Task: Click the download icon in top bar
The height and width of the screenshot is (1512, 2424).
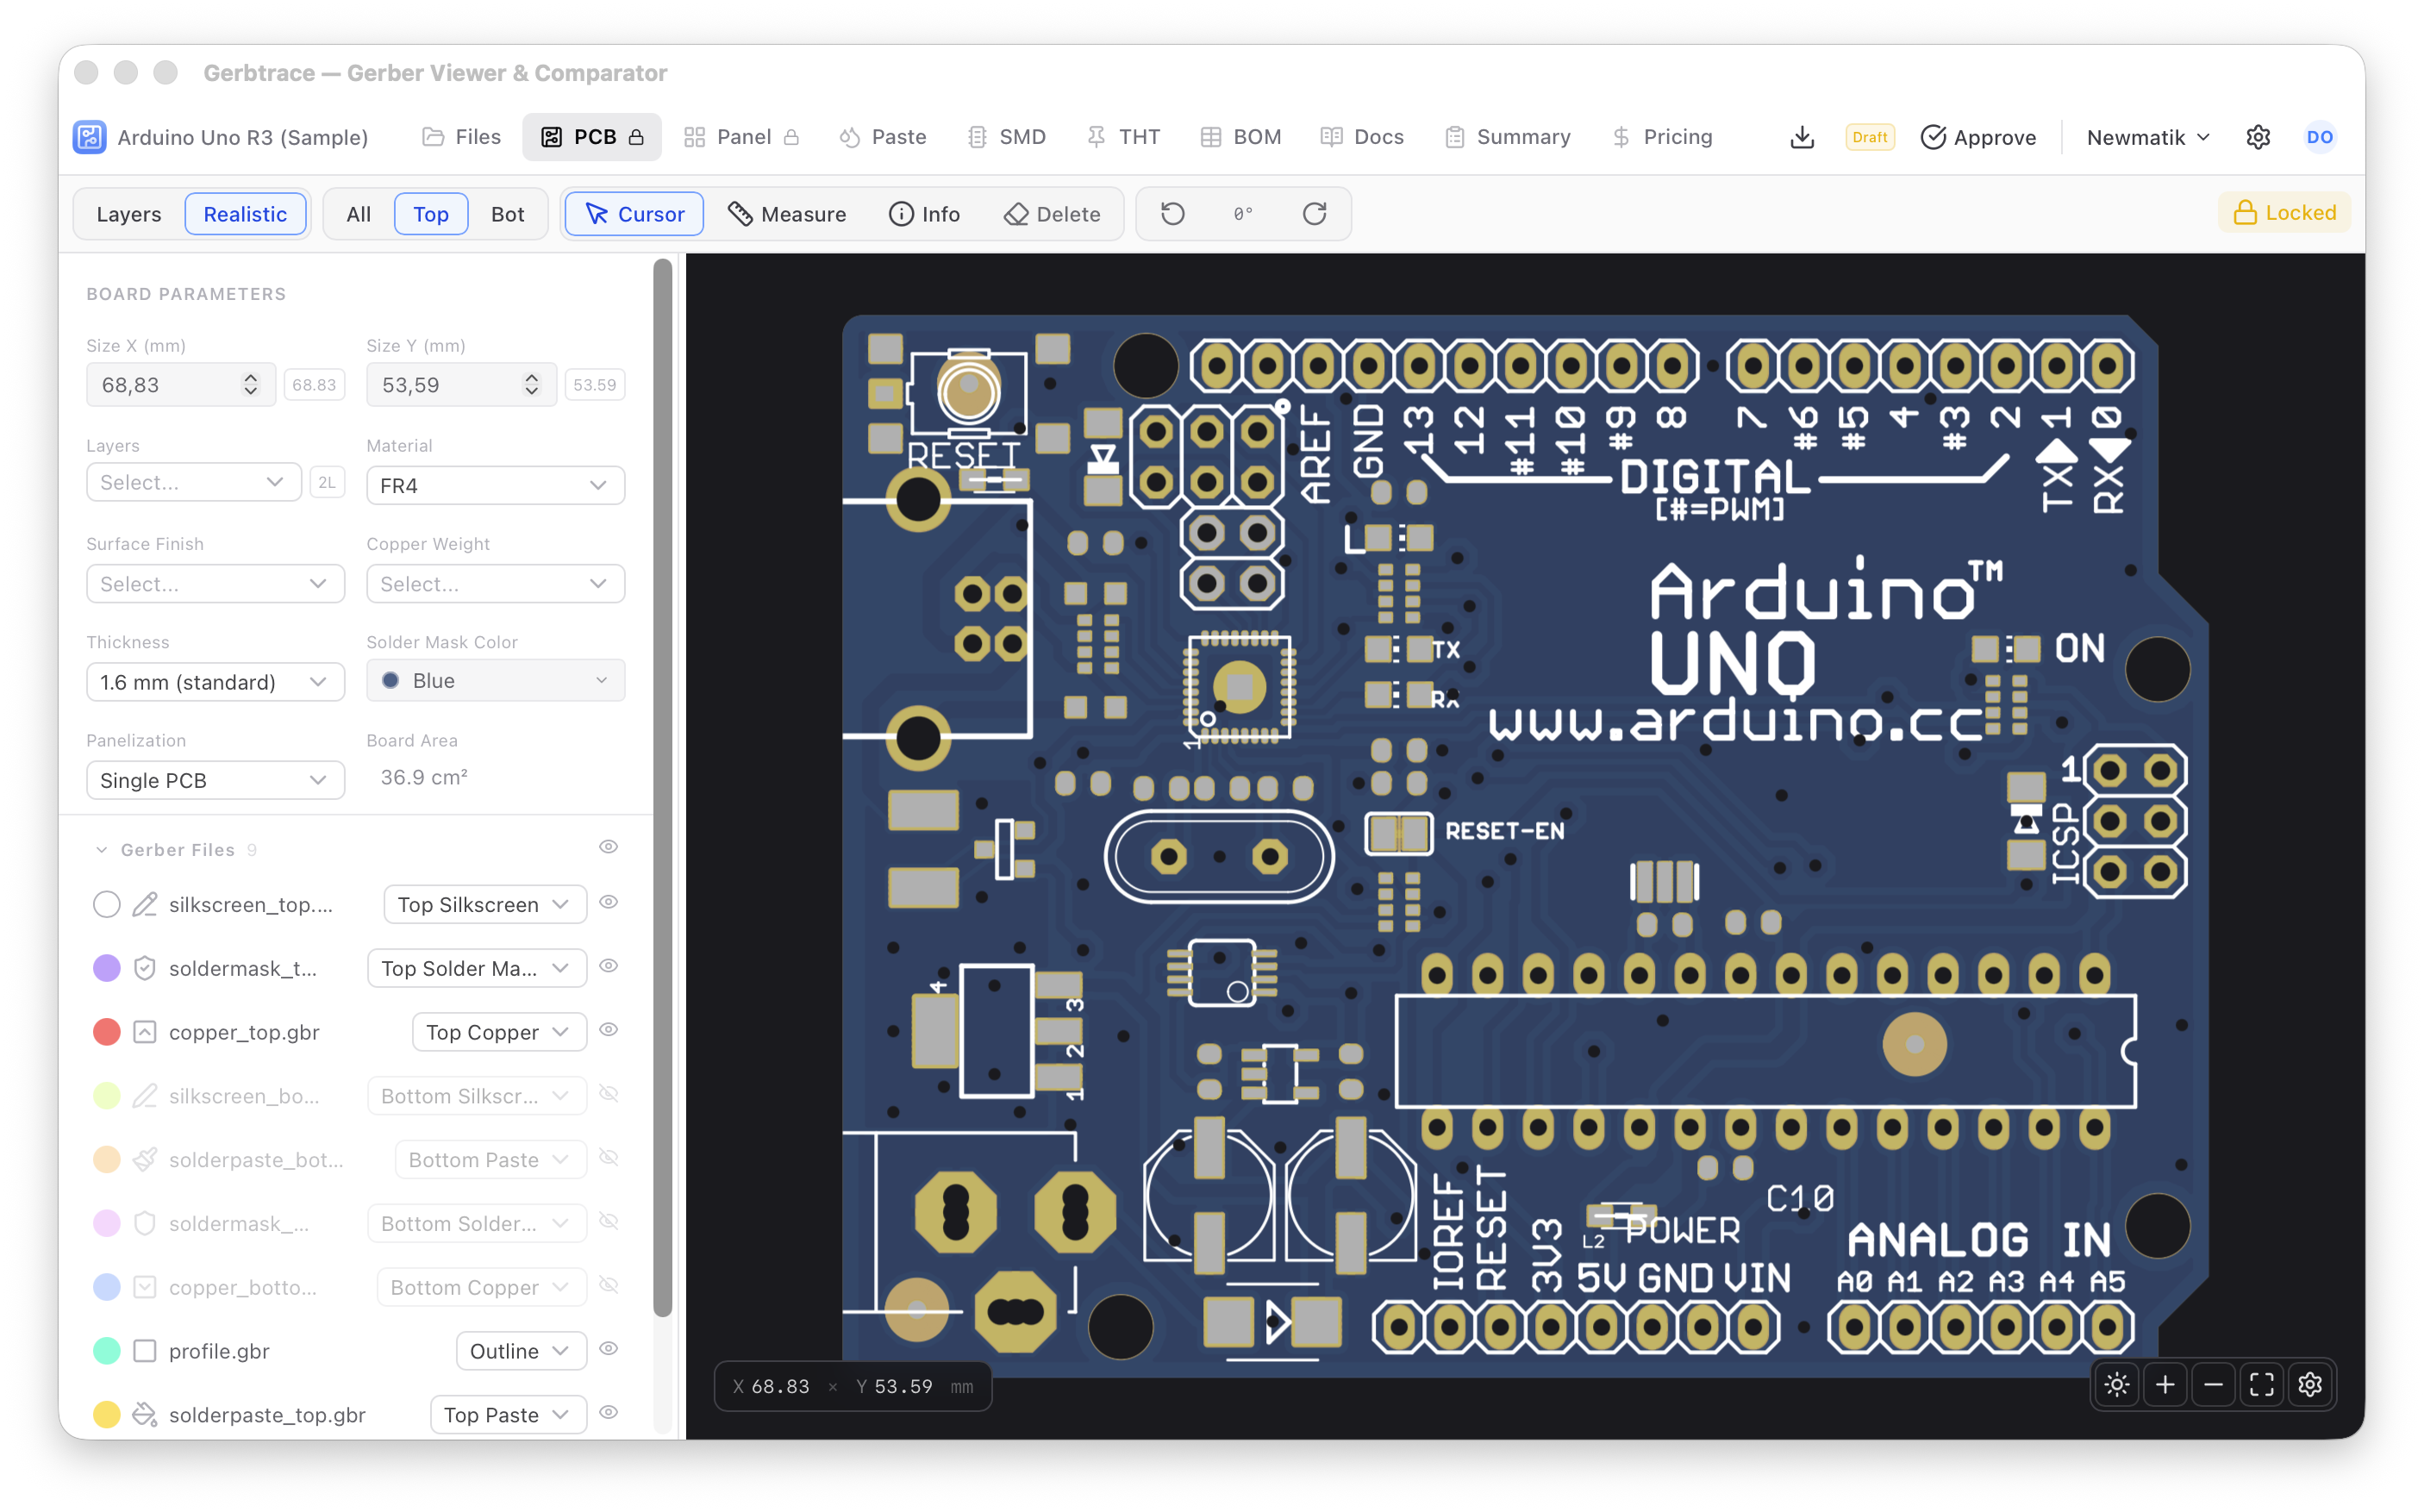Action: coord(1802,137)
